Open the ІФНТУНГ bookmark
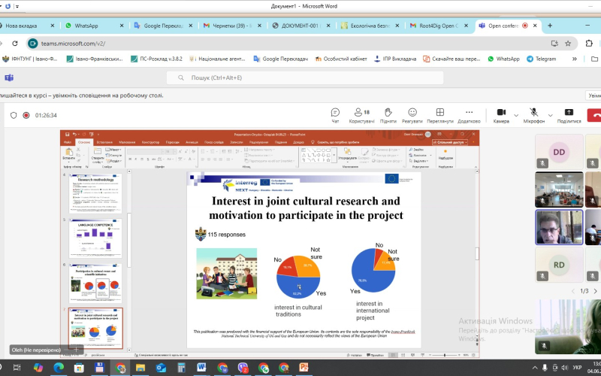This screenshot has width=601, height=376. click(x=30, y=59)
